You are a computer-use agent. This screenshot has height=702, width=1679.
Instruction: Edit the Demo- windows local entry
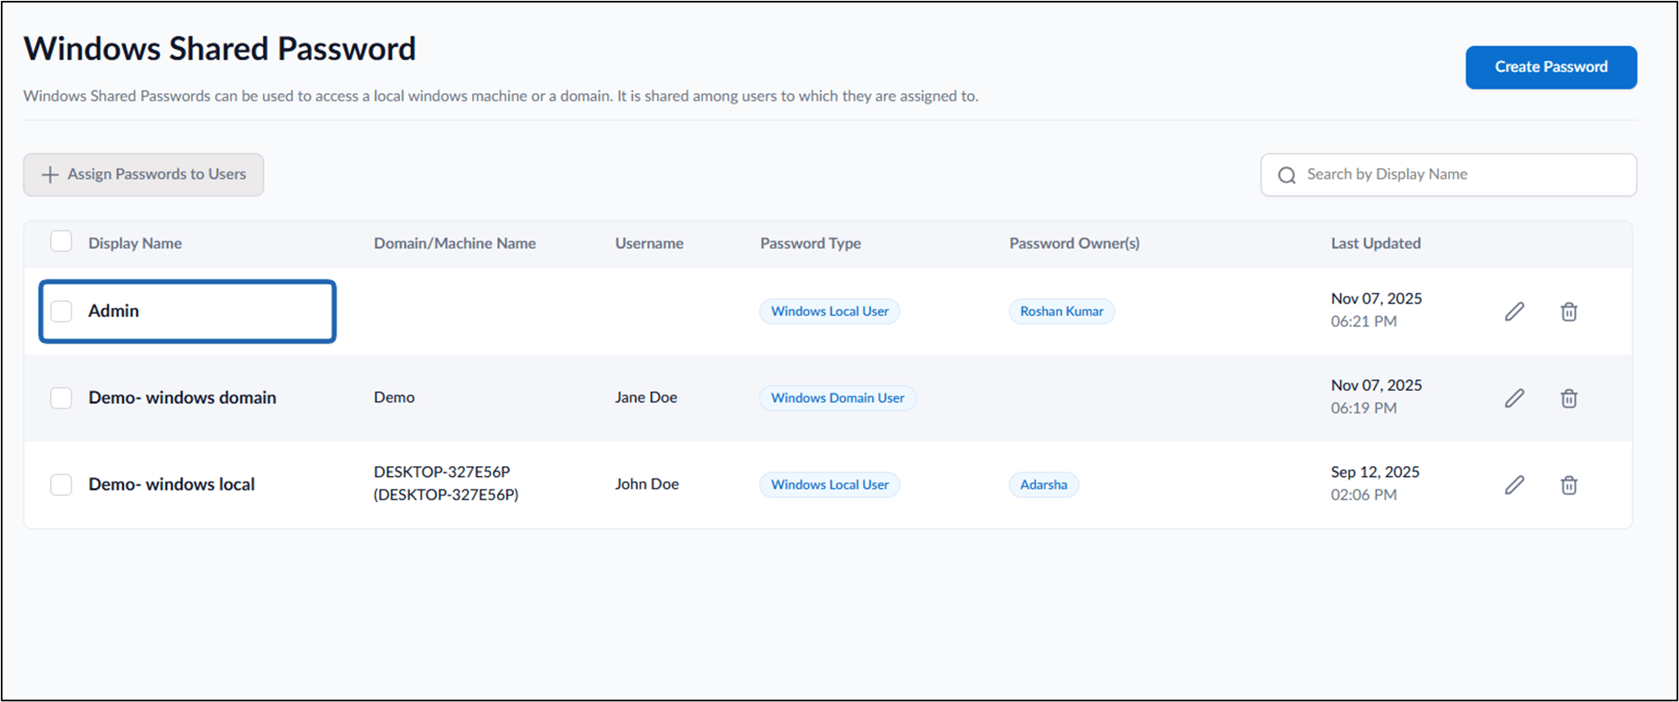point(1514,484)
